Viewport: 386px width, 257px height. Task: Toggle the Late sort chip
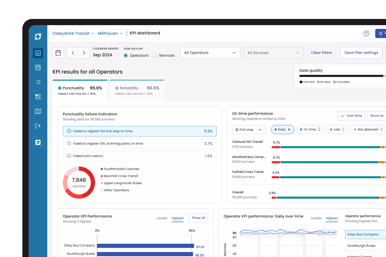[x=337, y=130]
